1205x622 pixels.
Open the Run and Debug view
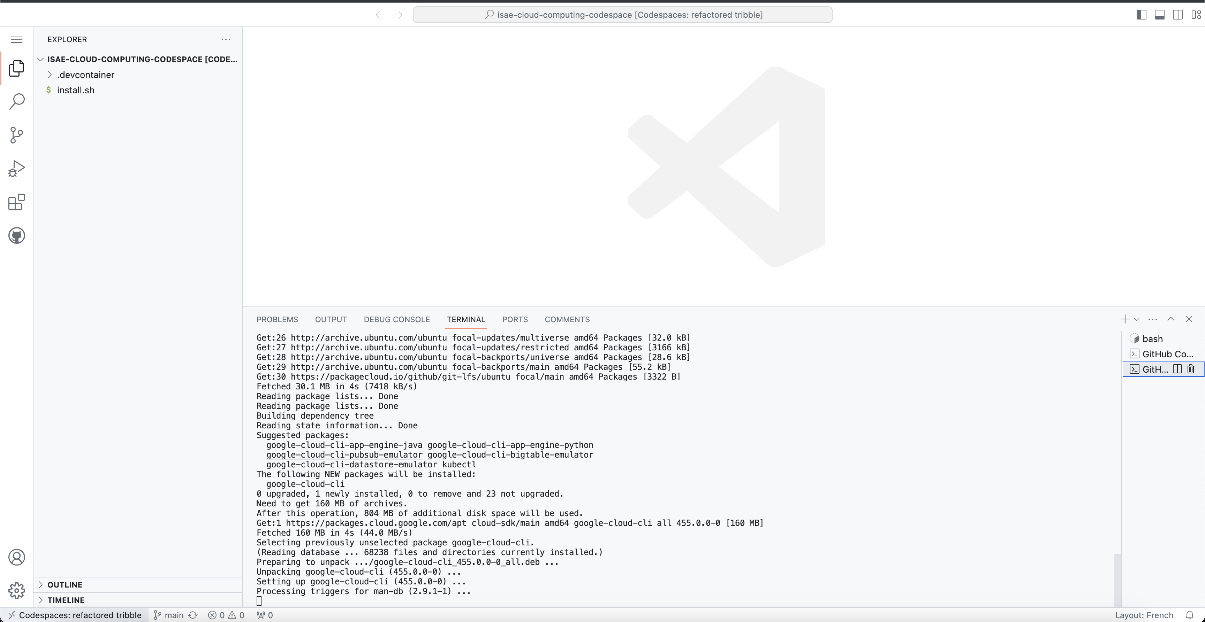tap(17, 169)
